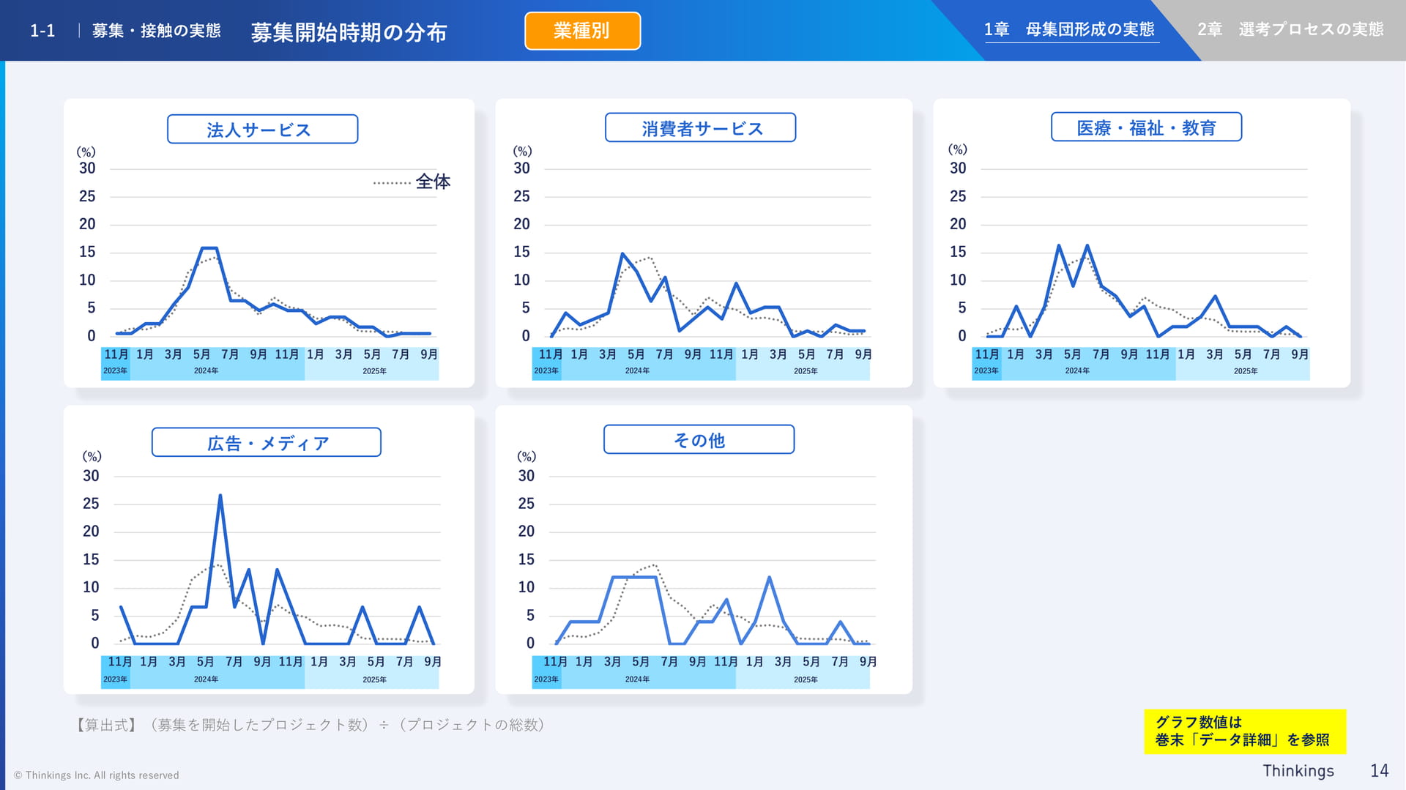1406x790 pixels.
Task: Click the Thinkings logo text
Action: click(1298, 771)
